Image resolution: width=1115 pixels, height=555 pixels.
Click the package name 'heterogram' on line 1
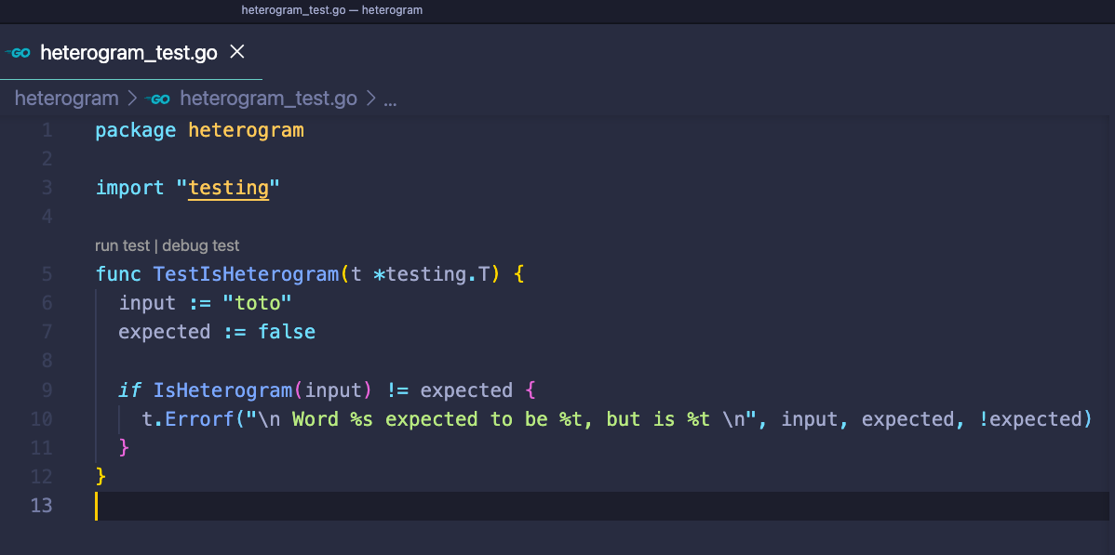246,131
